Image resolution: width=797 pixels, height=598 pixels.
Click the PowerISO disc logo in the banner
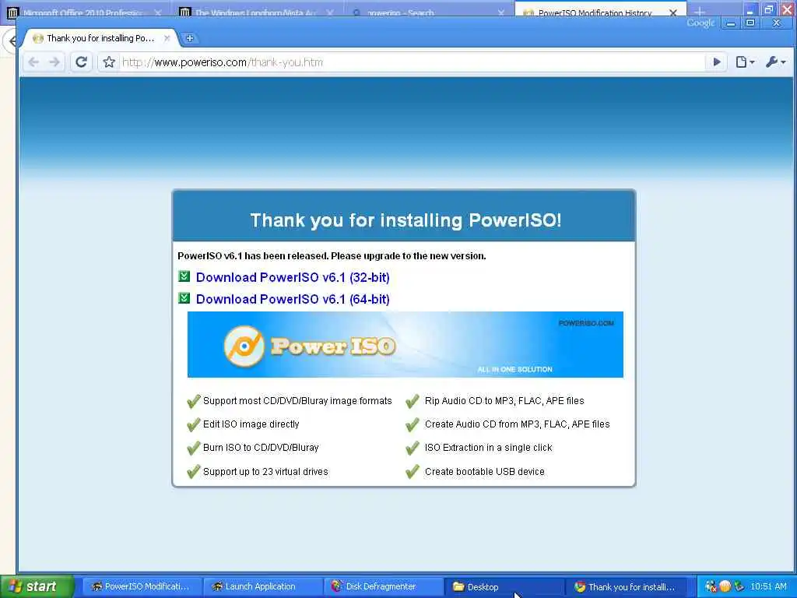tap(244, 346)
